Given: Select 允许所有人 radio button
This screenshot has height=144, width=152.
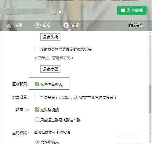Looking at the screenshot, I should point(38,142).
